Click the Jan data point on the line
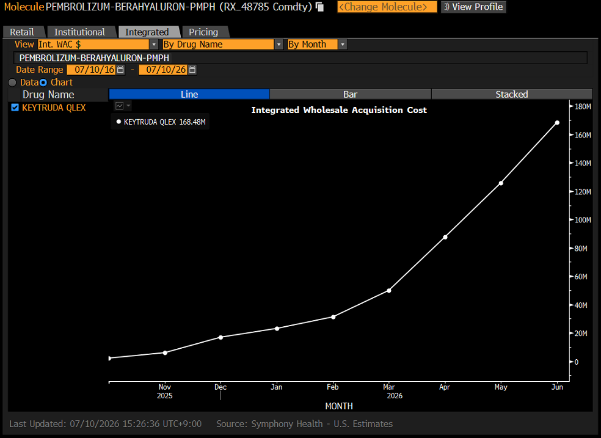The width and height of the screenshot is (601, 438). 277,329
